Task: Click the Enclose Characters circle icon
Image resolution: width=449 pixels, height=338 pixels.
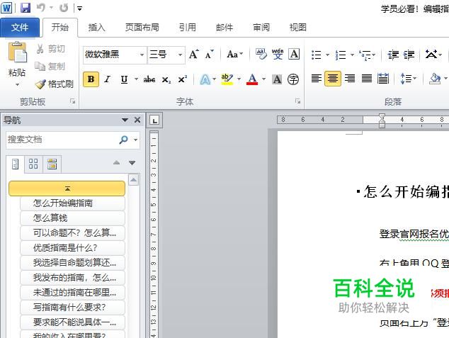Action: click(x=293, y=79)
